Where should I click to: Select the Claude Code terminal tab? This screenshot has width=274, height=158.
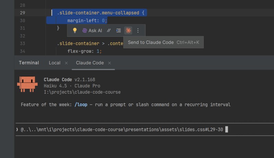(x=90, y=63)
